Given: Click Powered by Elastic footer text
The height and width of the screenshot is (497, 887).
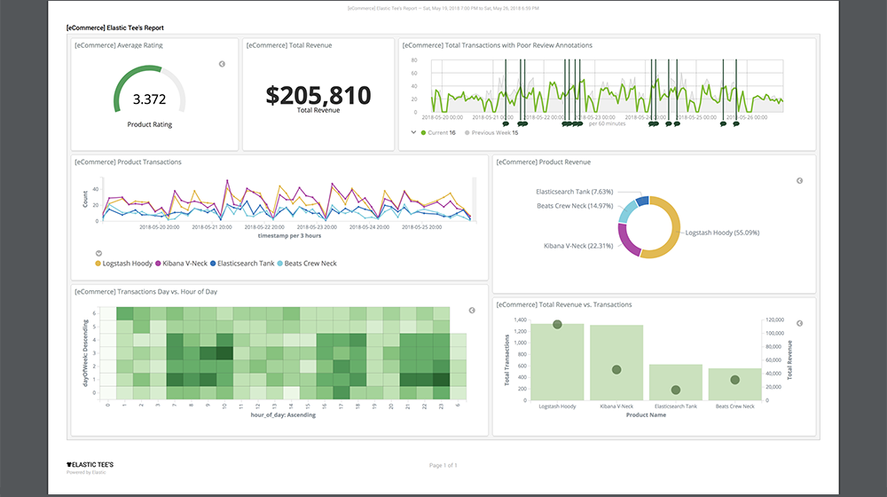Looking at the screenshot, I should tap(86, 472).
